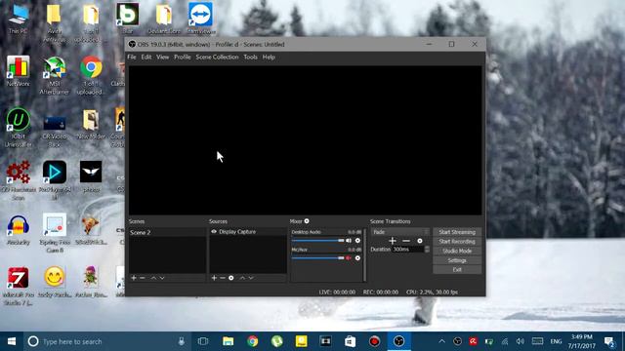Open the Tools menu

click(x=250, y=57)
